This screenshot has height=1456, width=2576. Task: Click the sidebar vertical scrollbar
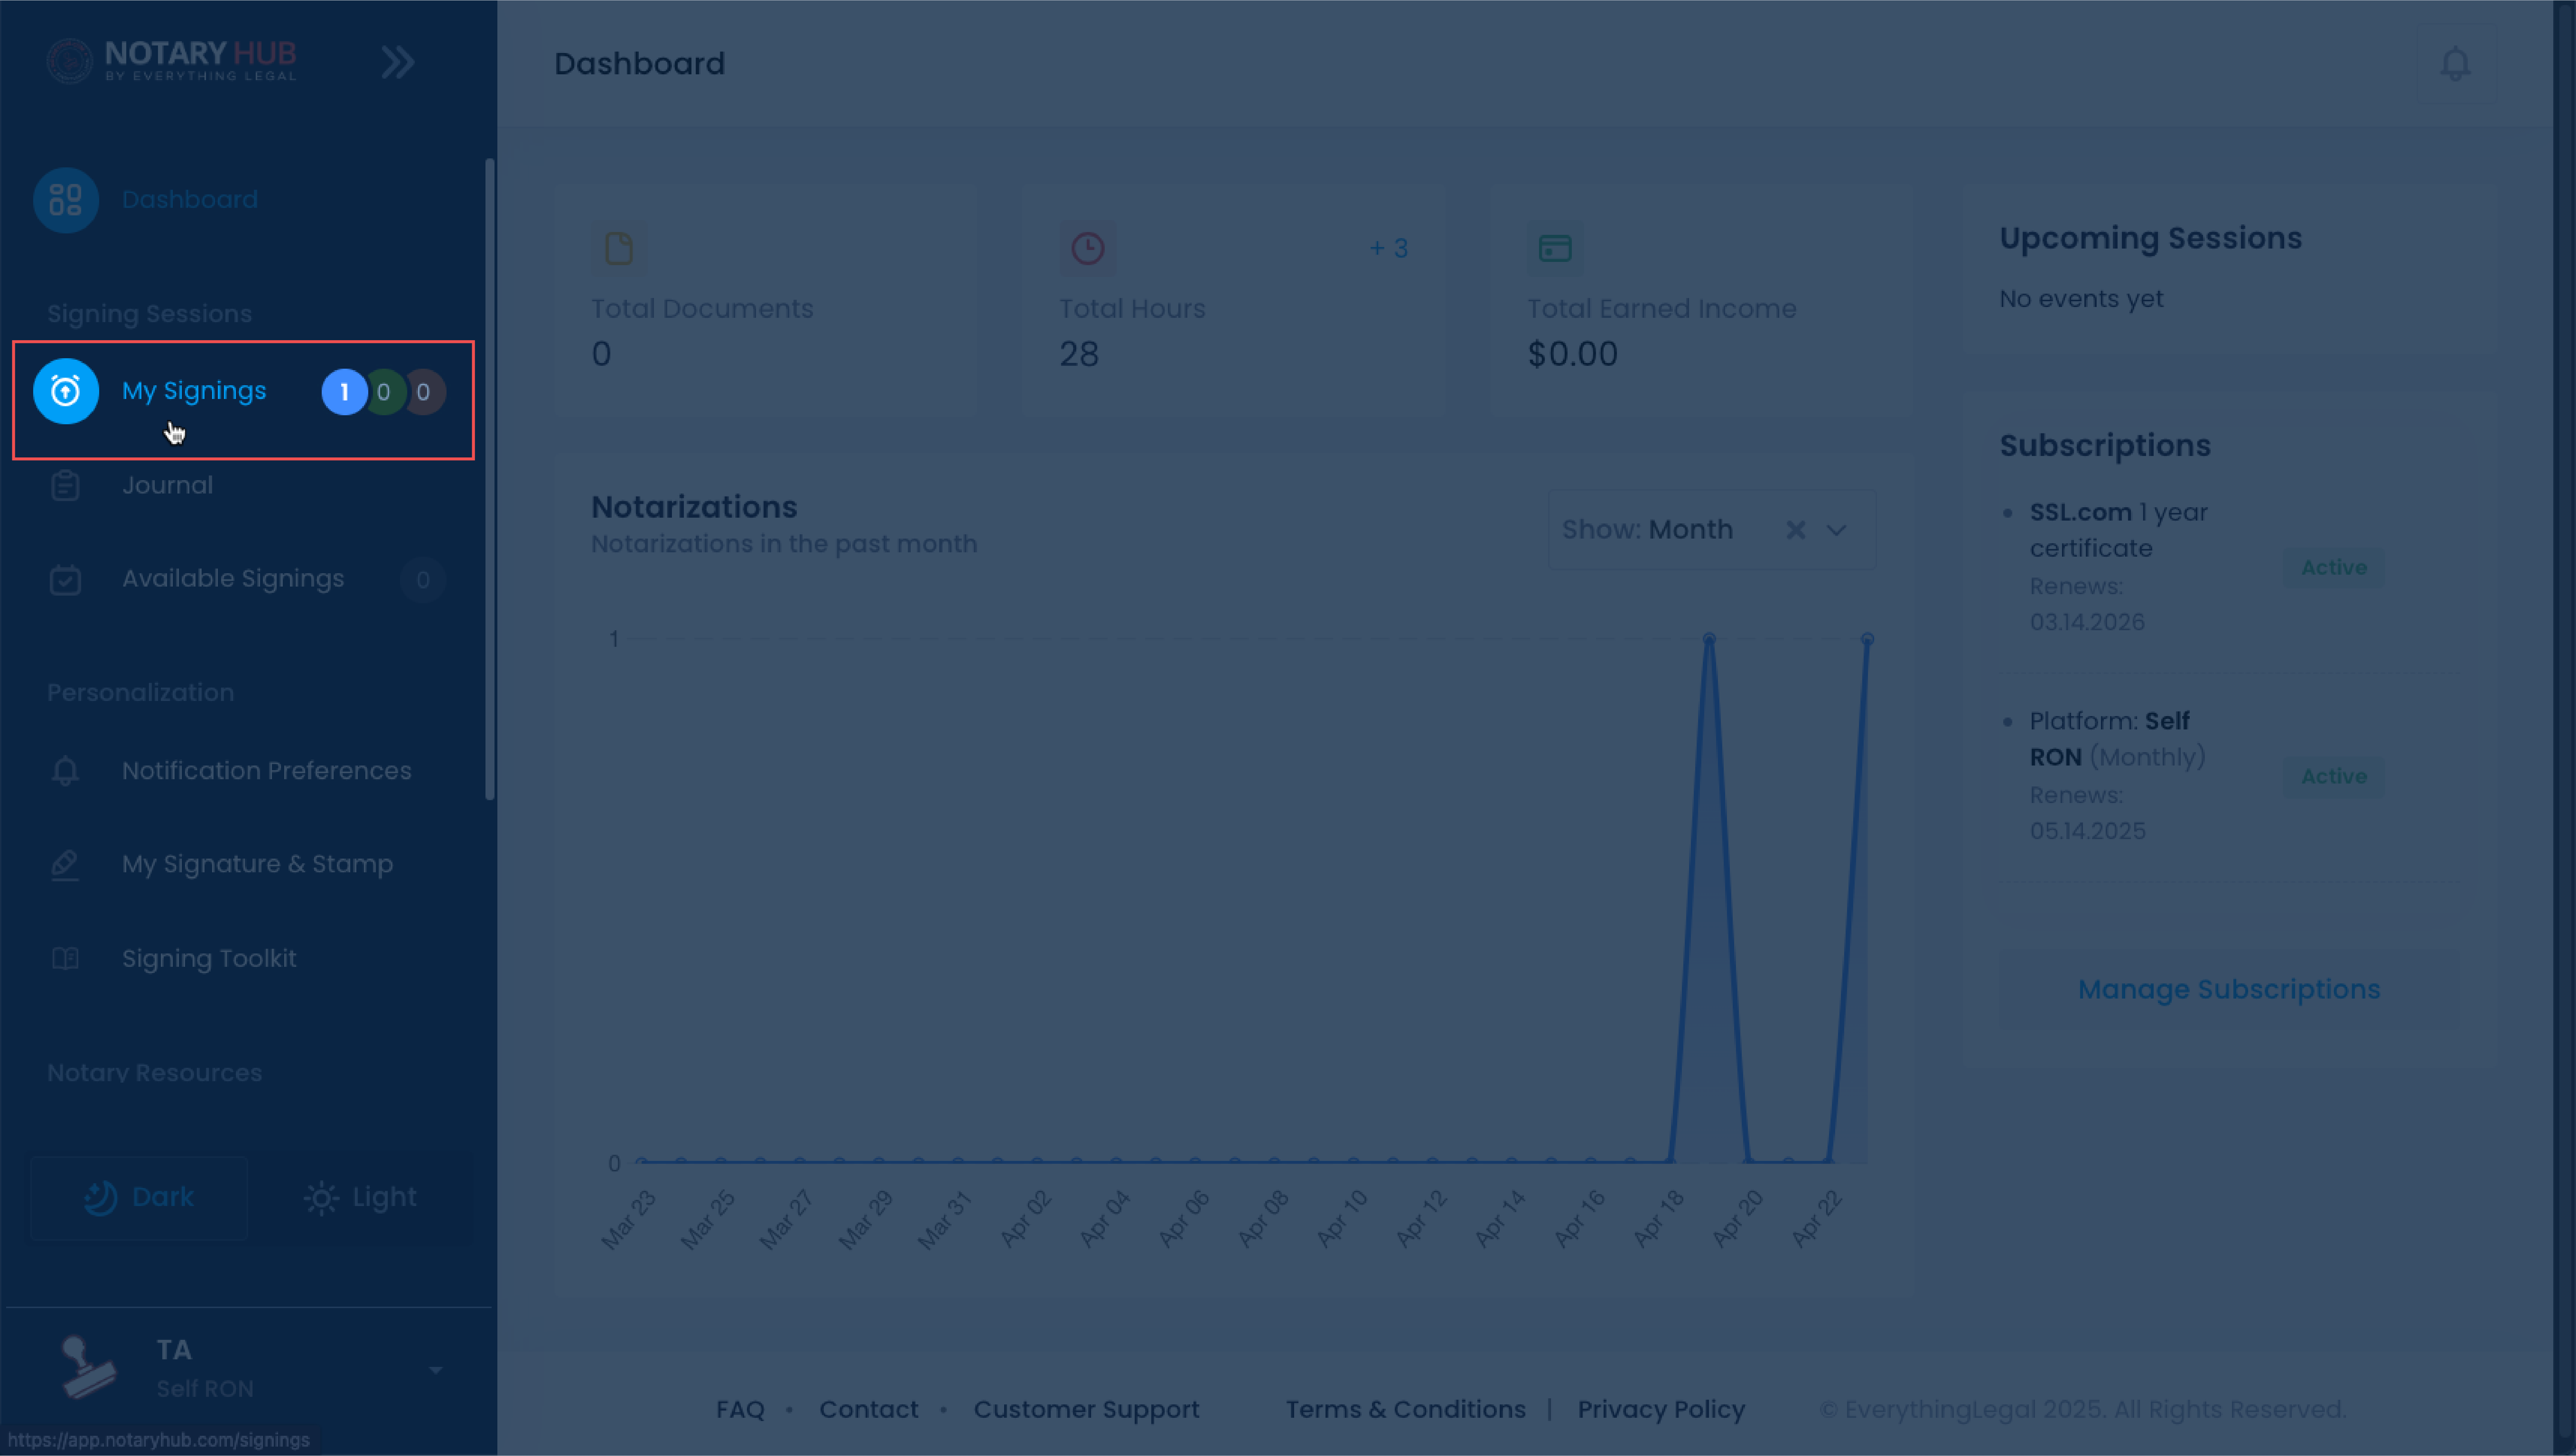490,479
